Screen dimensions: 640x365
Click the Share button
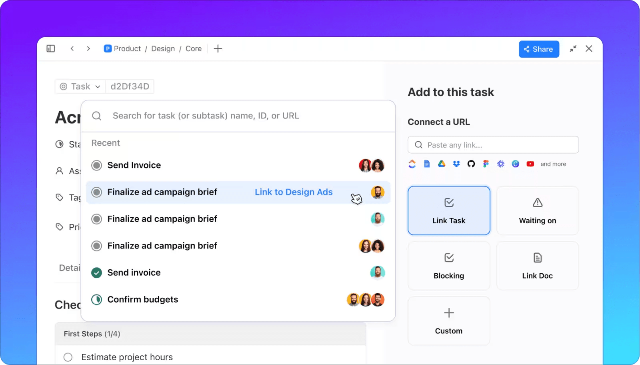click(x=539, y=49)
